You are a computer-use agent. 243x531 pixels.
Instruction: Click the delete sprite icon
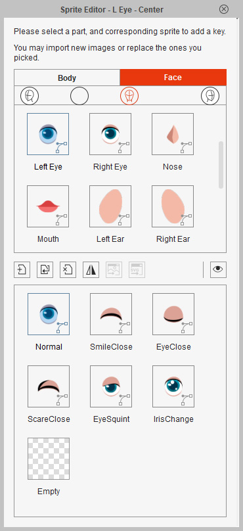tap(68, 270)
